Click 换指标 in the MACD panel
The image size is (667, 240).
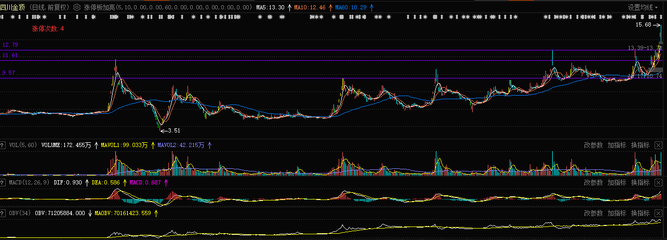[x=640, y=182]
